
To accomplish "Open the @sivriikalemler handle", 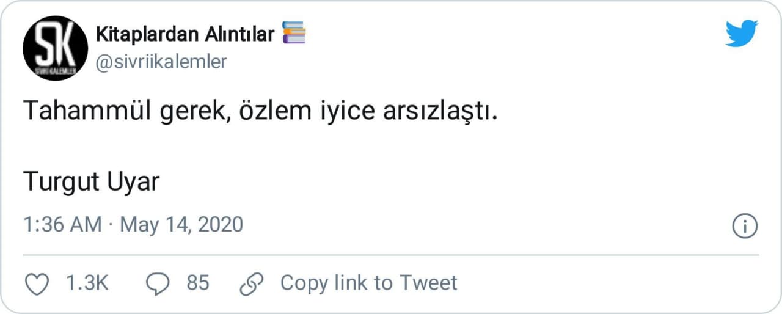I will pos(161,62).
